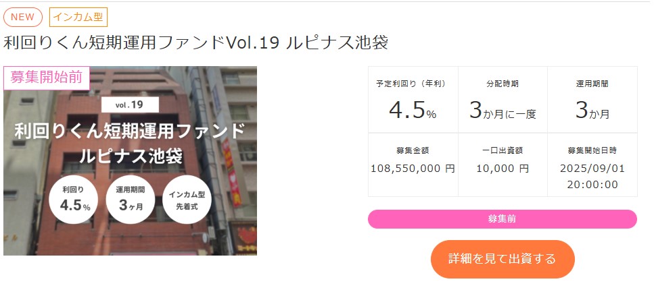Click the red vertical signboard in photo
654x294 pixels.
(x=231, y=173)
